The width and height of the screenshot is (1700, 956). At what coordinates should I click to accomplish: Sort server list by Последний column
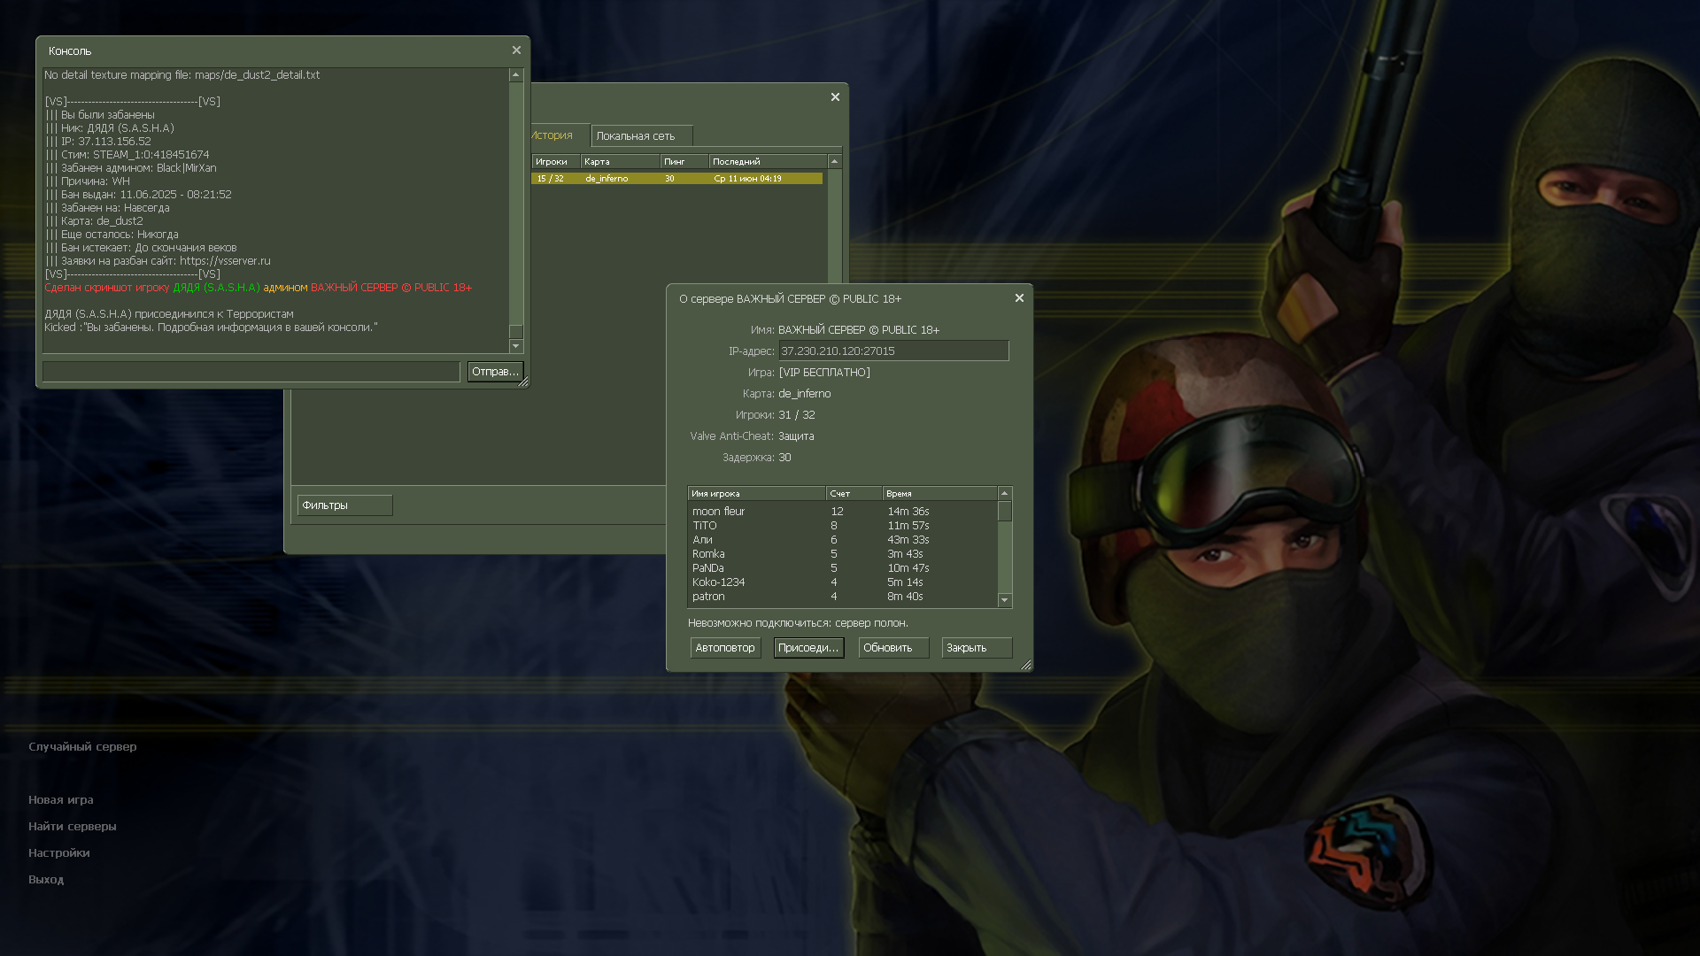pyautogui.click(x=768, y=162)
